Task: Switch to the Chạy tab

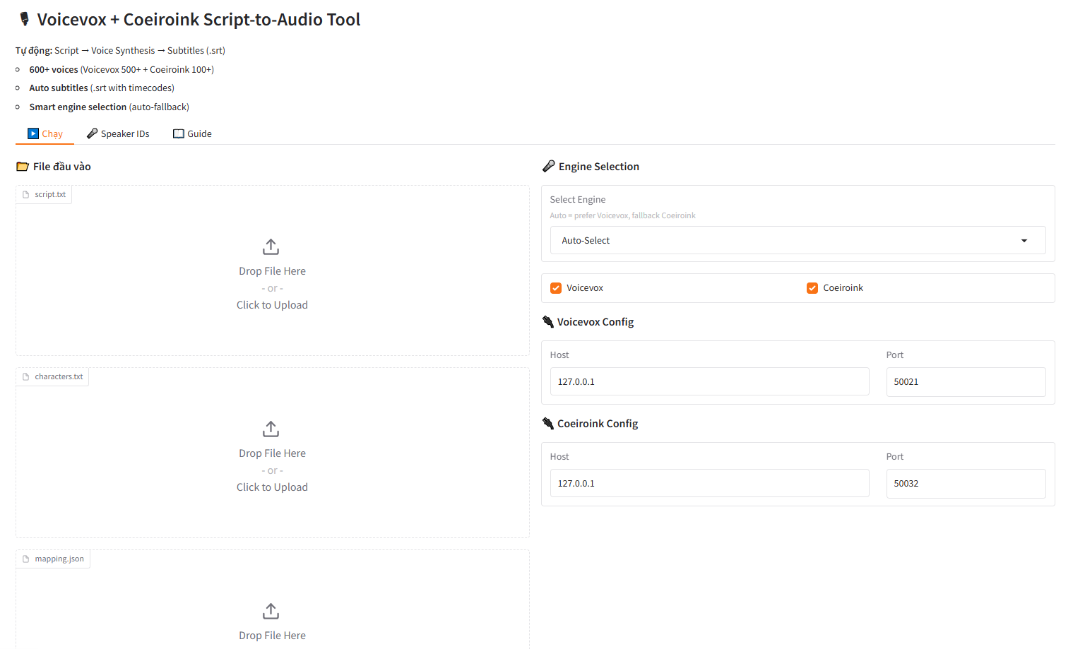Action: 45,133
